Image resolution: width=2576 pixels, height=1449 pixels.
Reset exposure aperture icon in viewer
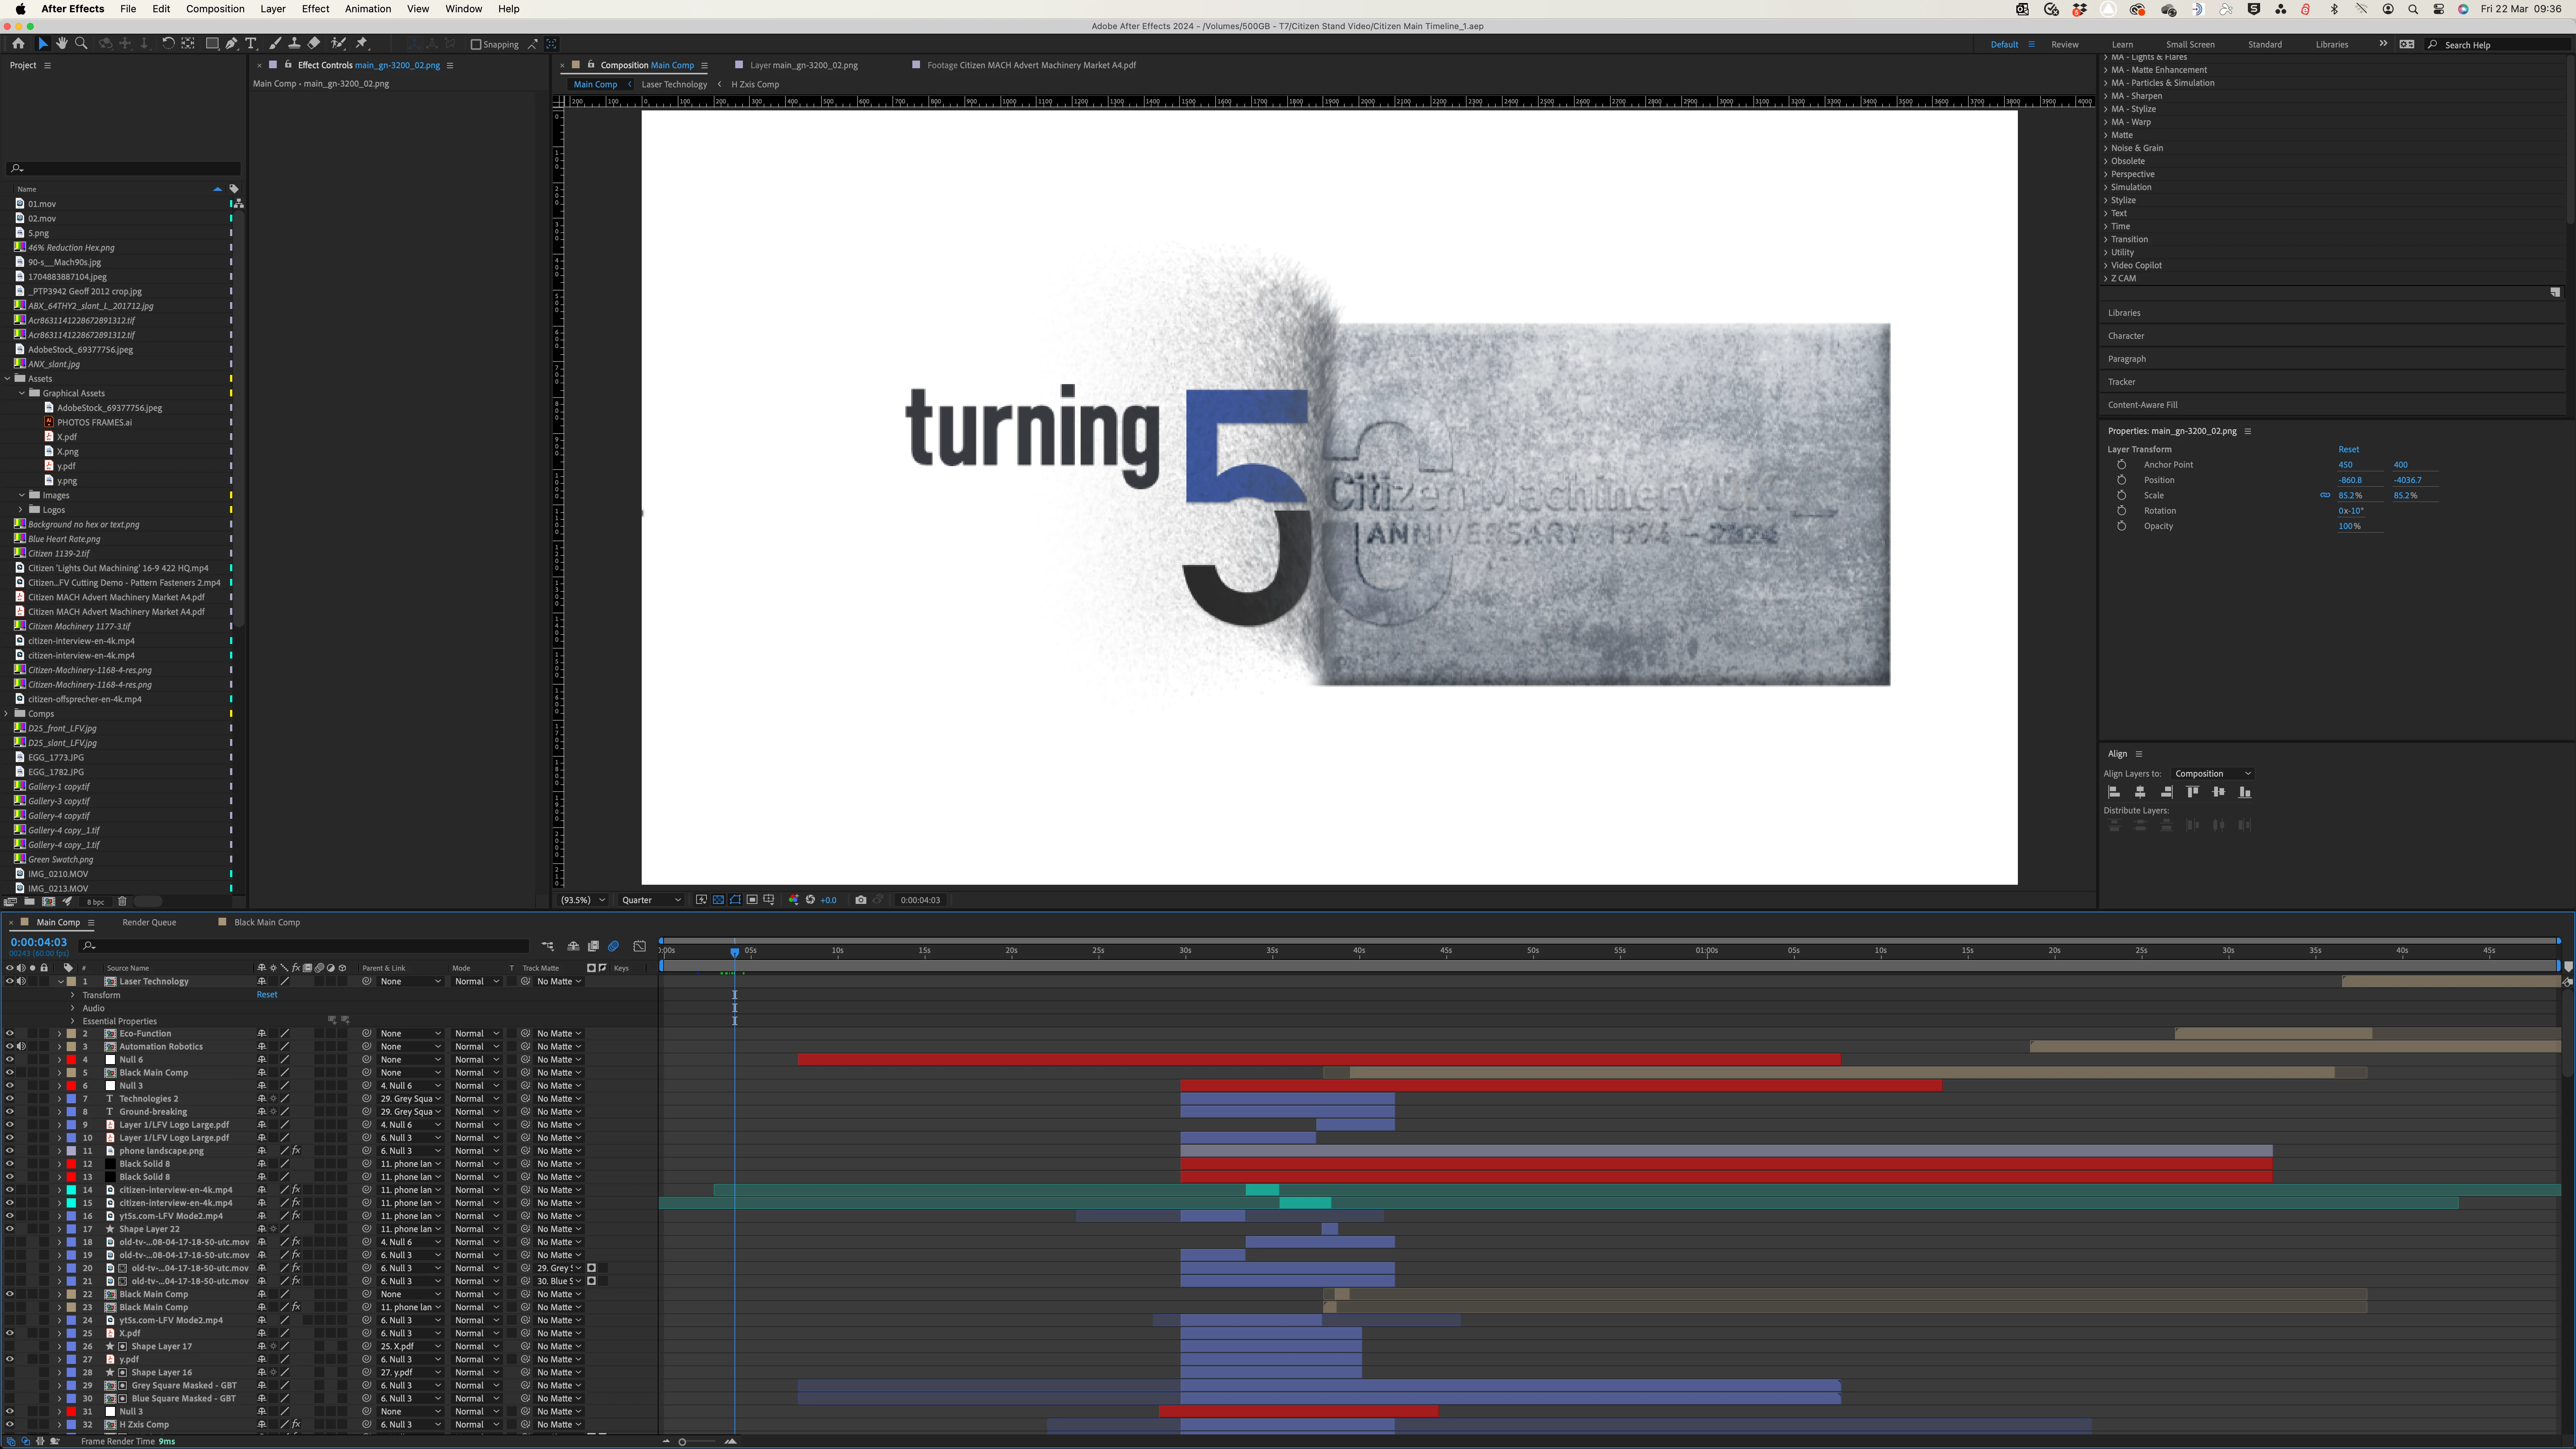point(810,900)
